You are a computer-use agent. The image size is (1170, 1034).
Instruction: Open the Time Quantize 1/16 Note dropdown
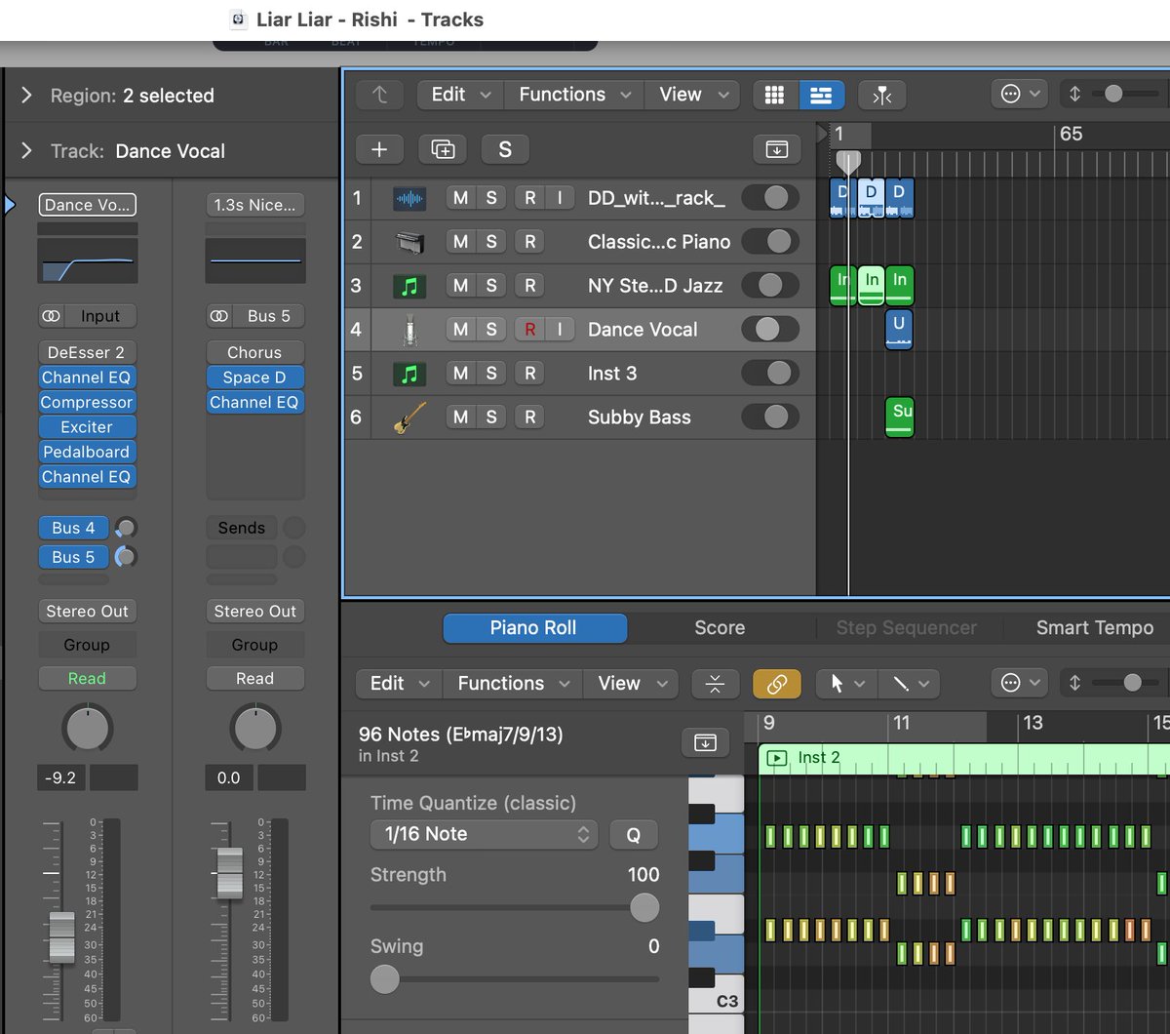[484, 834]
